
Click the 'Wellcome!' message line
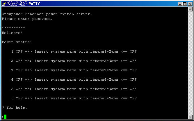12,33
